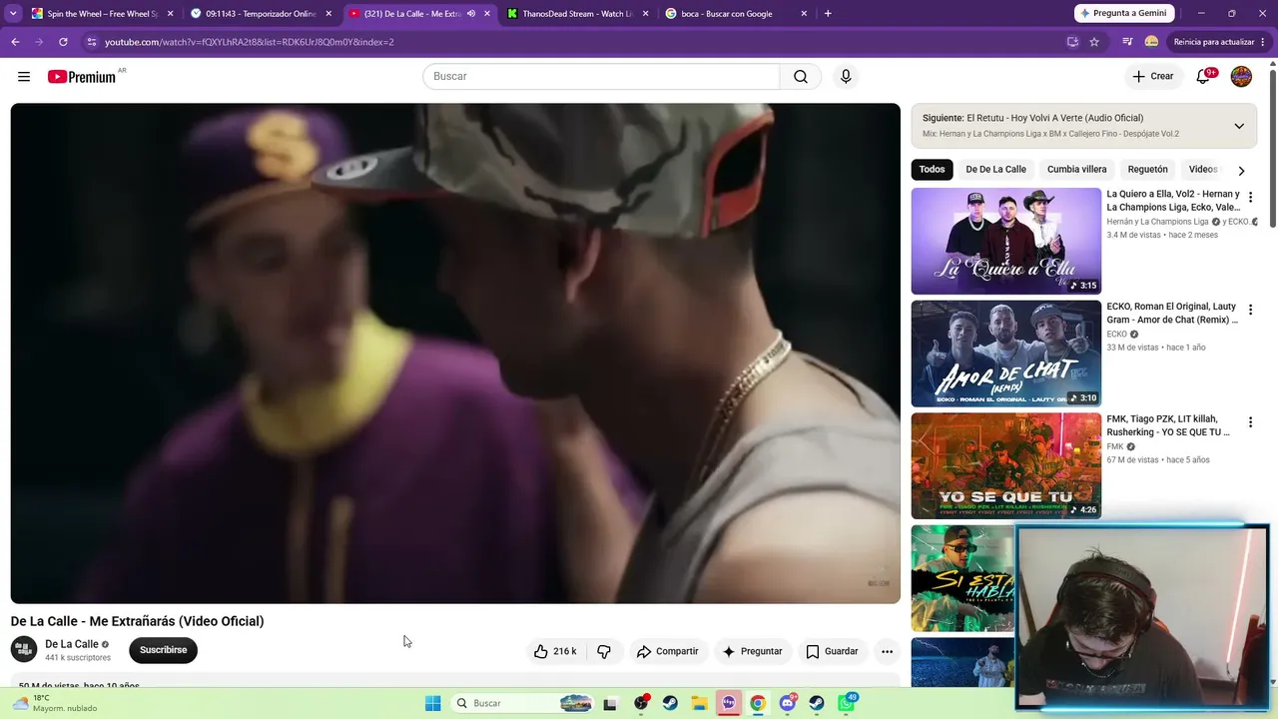The image size is (1278, 719).
Task: Show more filter chips with the arrow
Action: click(x=1241, y=170)
